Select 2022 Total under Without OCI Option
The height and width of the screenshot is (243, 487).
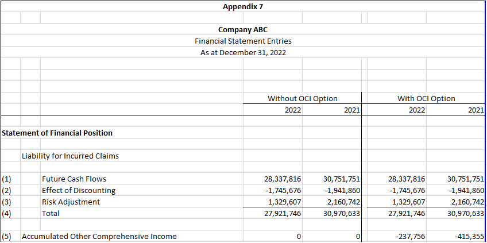click(283, 213)
